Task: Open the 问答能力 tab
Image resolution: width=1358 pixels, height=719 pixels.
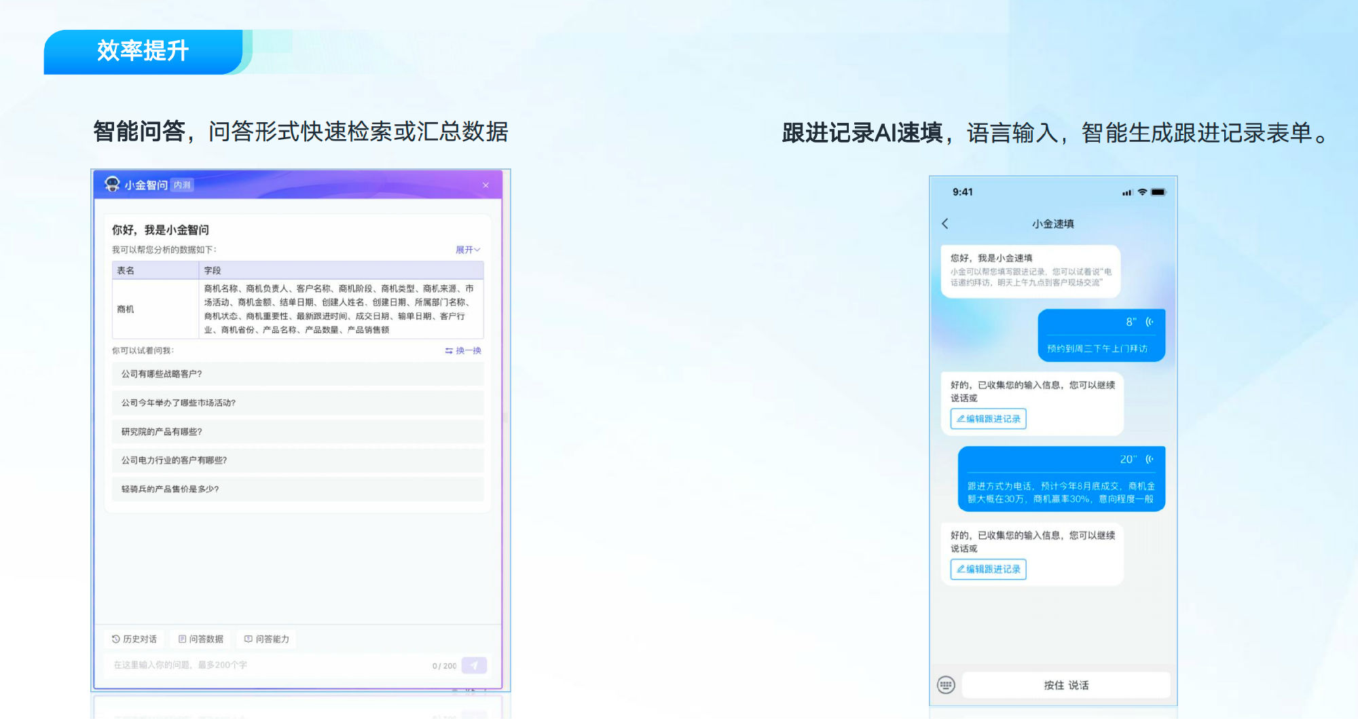Action: [x=267, y=639]
